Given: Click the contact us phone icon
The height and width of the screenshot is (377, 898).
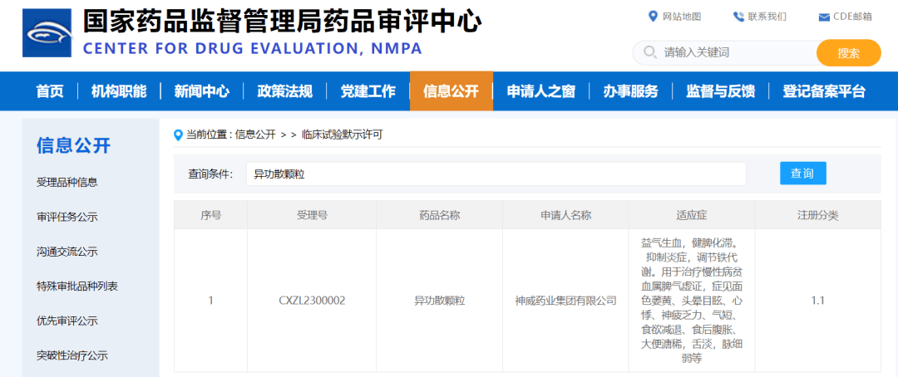Looking at the screenshot, I should click(x=738, y=17).
